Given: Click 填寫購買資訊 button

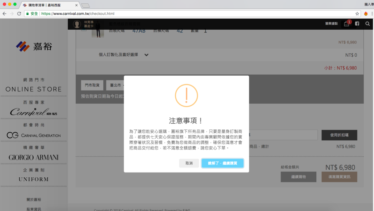Looking at the screenshot, I should 339,177.
